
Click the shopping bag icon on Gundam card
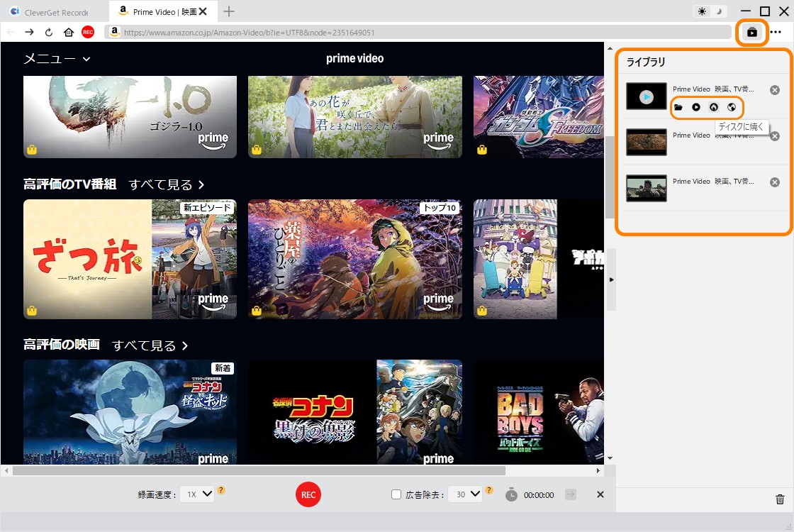point(482,150)
